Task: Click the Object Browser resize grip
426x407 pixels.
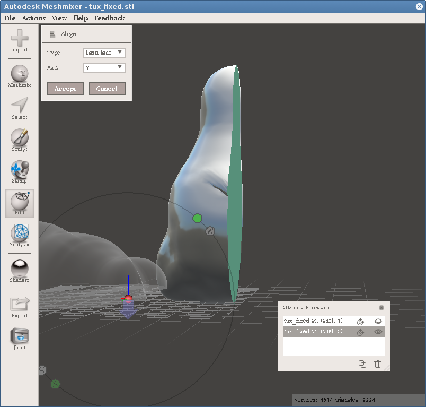Action: [387, 368]
